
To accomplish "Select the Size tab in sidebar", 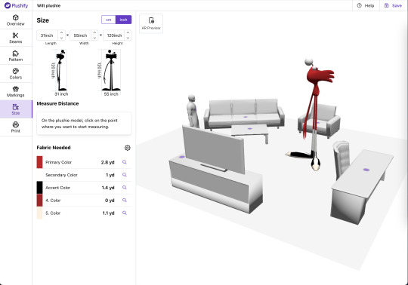I will pyautogui.click(x=16, y=109).
